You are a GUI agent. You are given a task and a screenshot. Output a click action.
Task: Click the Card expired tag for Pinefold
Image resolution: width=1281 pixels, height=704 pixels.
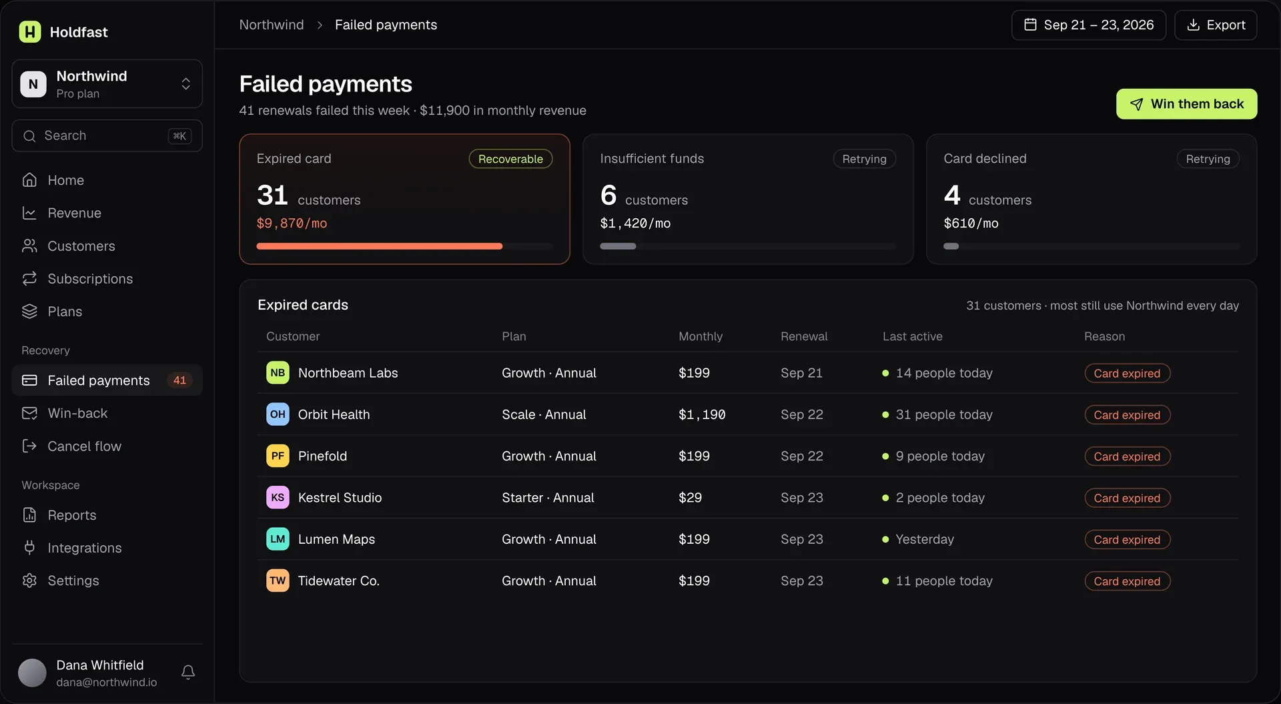click(x=1127, y=456)
